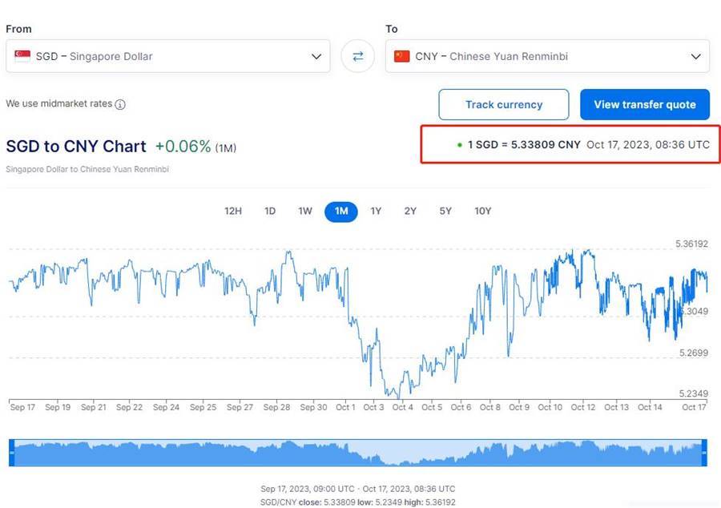Switch chart to the 2Y range

tap(410, 212)
